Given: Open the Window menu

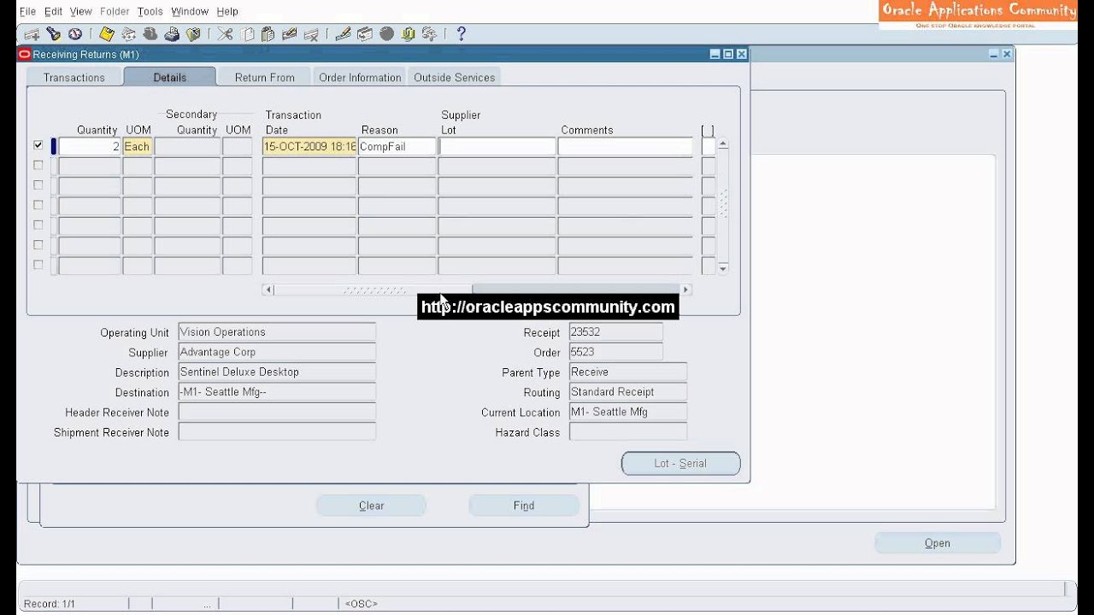Looking at the screenshot, I should pyautogui.click(x=190, y=11).
